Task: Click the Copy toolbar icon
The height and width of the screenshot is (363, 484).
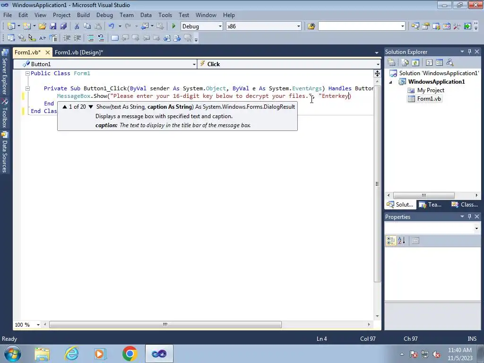Action: pyautogui.click(x=87, y=26)
